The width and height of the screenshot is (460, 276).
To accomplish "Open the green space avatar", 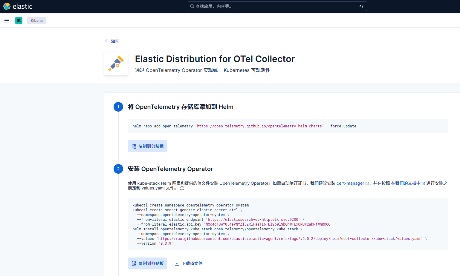I will point(19,21).
